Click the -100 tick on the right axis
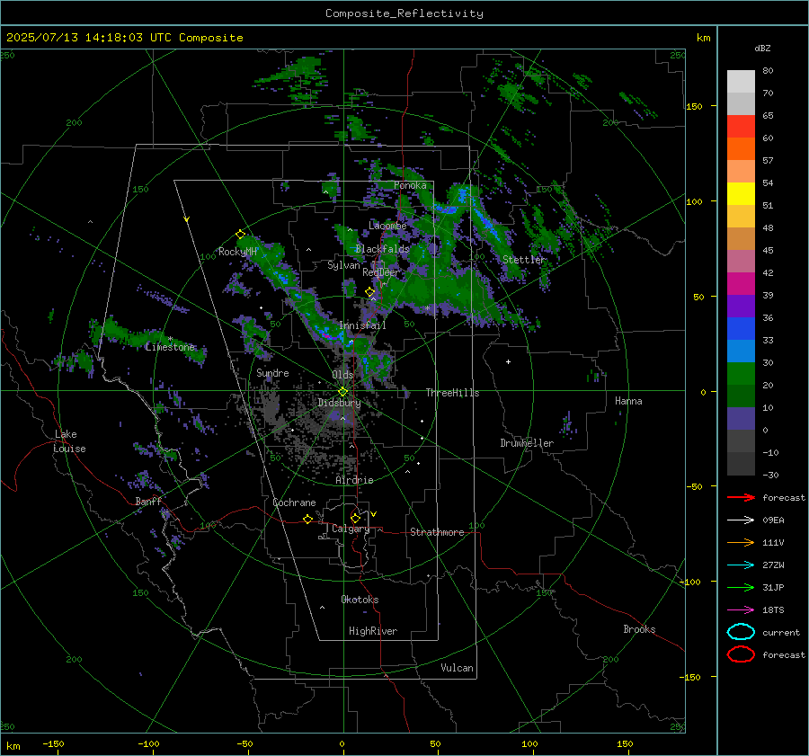The width and height of the screenshot is (809, 756). 692,582
